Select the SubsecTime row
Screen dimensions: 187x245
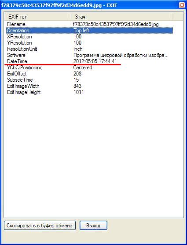coord(89,80)
